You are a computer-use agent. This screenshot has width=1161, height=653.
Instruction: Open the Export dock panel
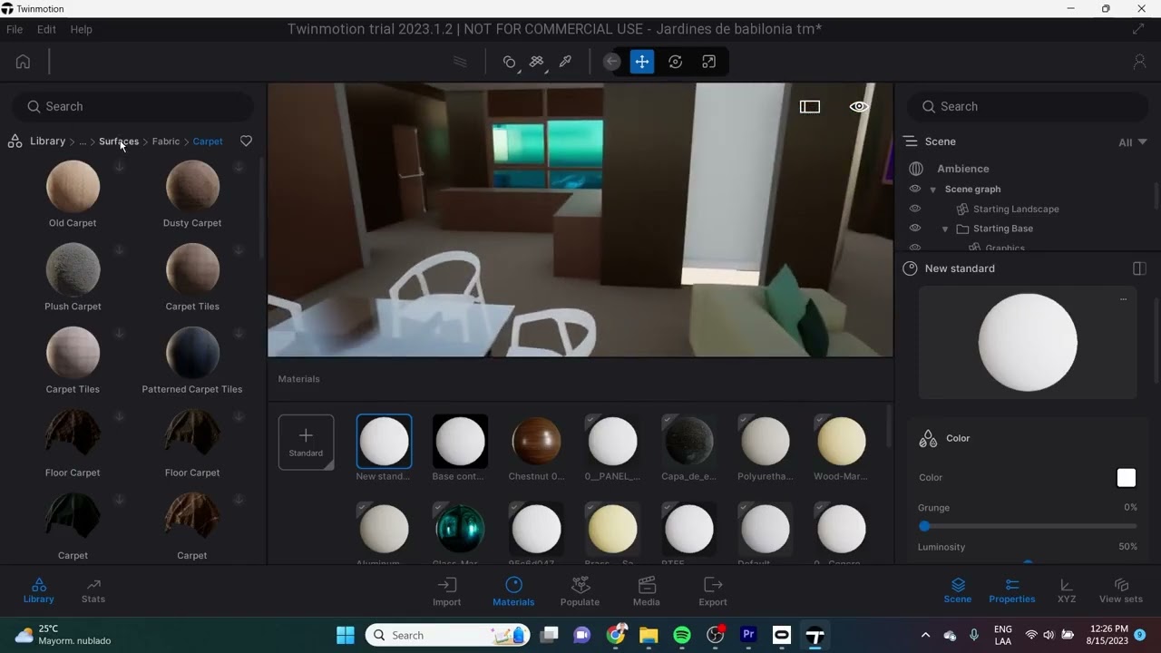coord(713,591)
